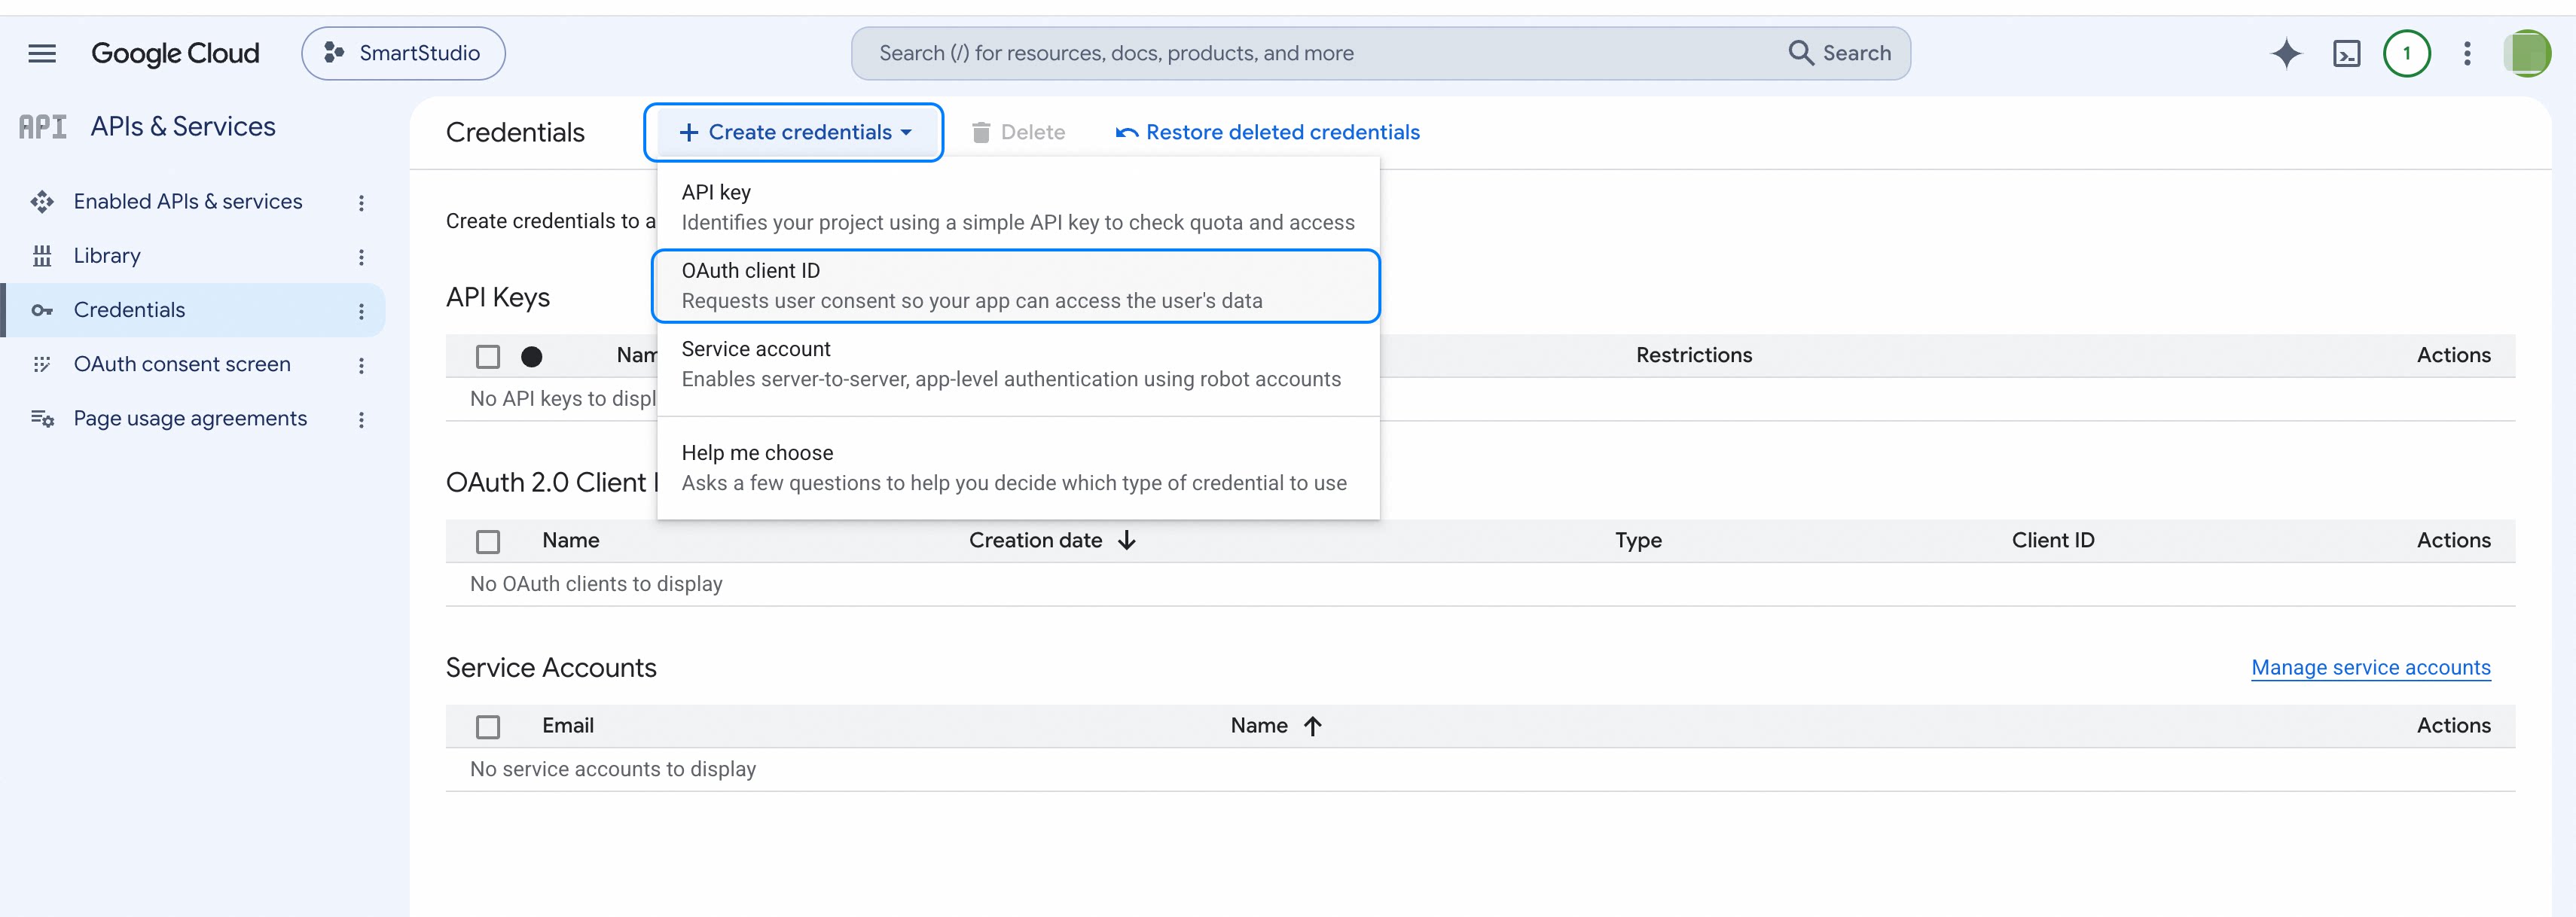Tick the Service Accounts select-all checkbox
The height and width of the screenshot is (917, 2576).
coord(488,726)
